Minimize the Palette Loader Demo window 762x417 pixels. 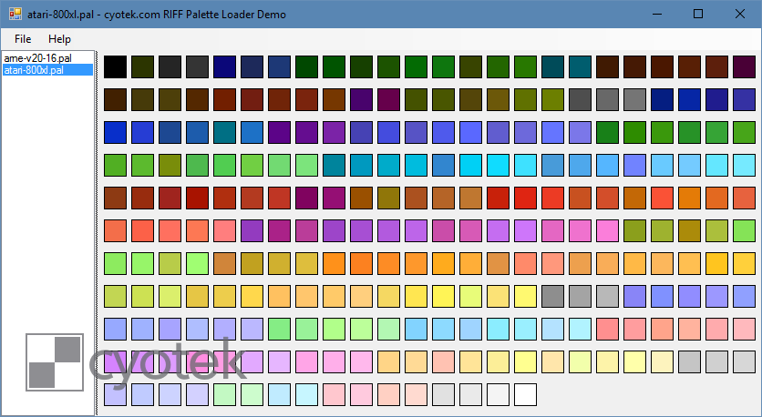(656, 14)
